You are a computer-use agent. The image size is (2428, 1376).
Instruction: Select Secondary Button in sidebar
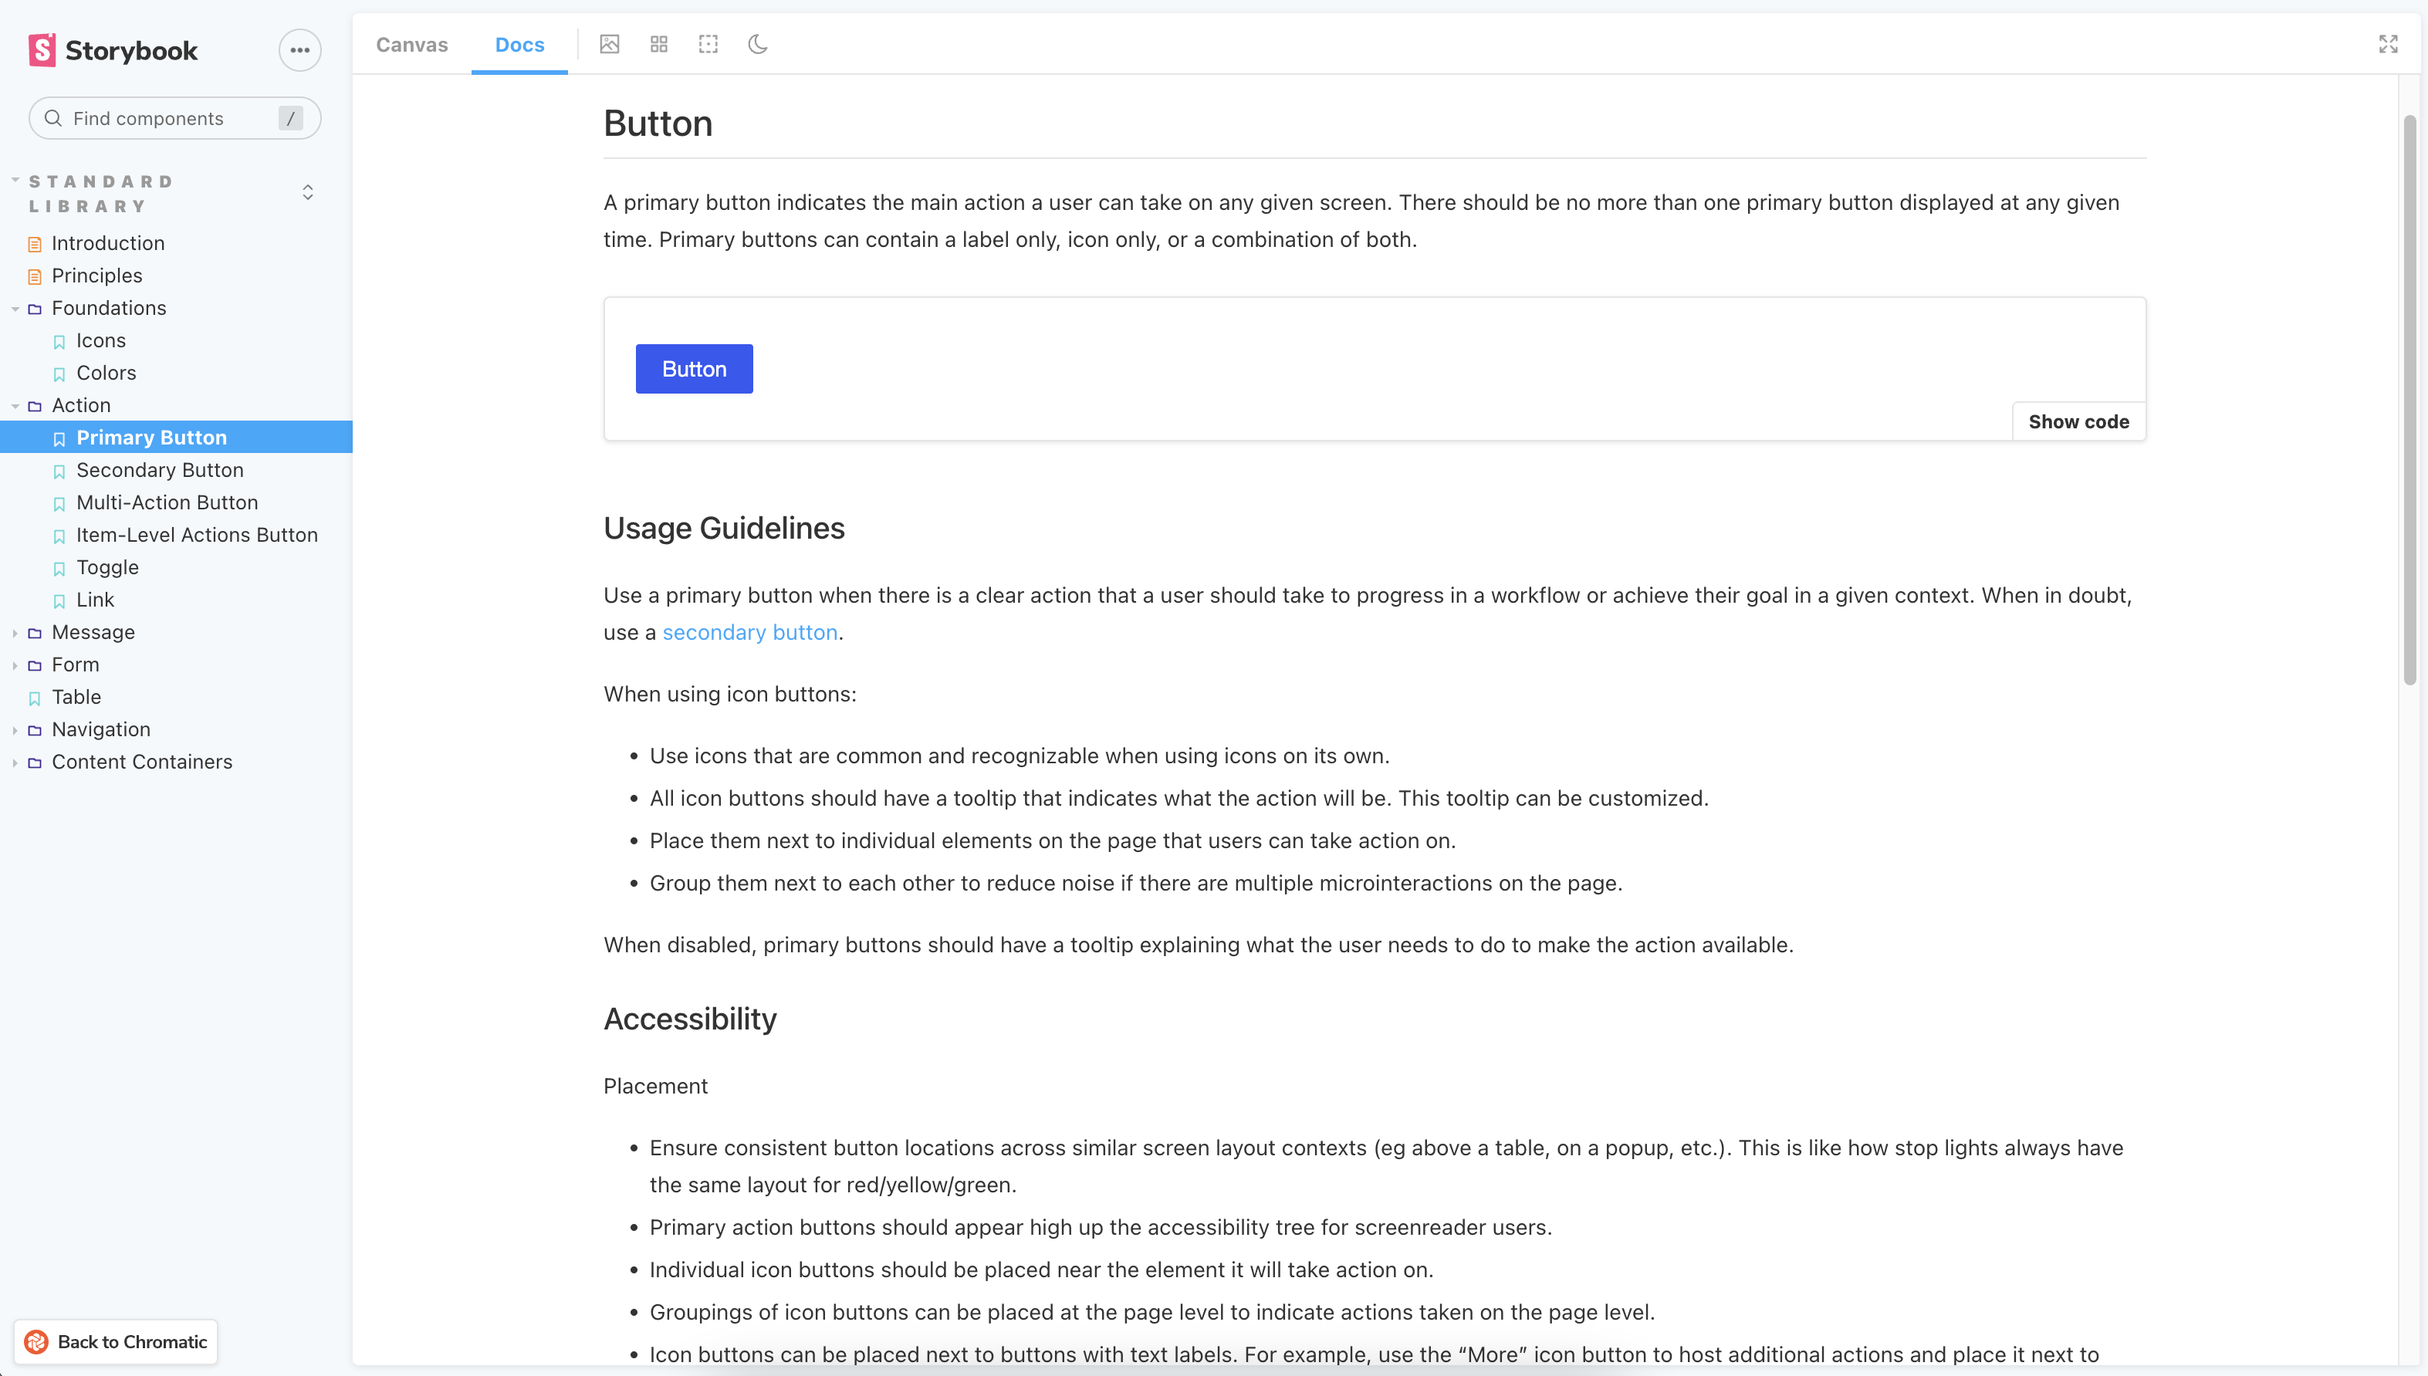(158, 468)
